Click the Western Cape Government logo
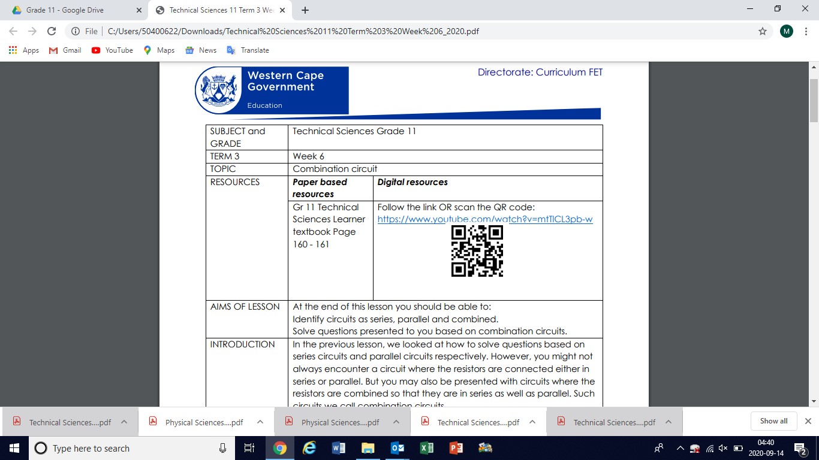The image size is (819, 460). click(x=271, y=90)
